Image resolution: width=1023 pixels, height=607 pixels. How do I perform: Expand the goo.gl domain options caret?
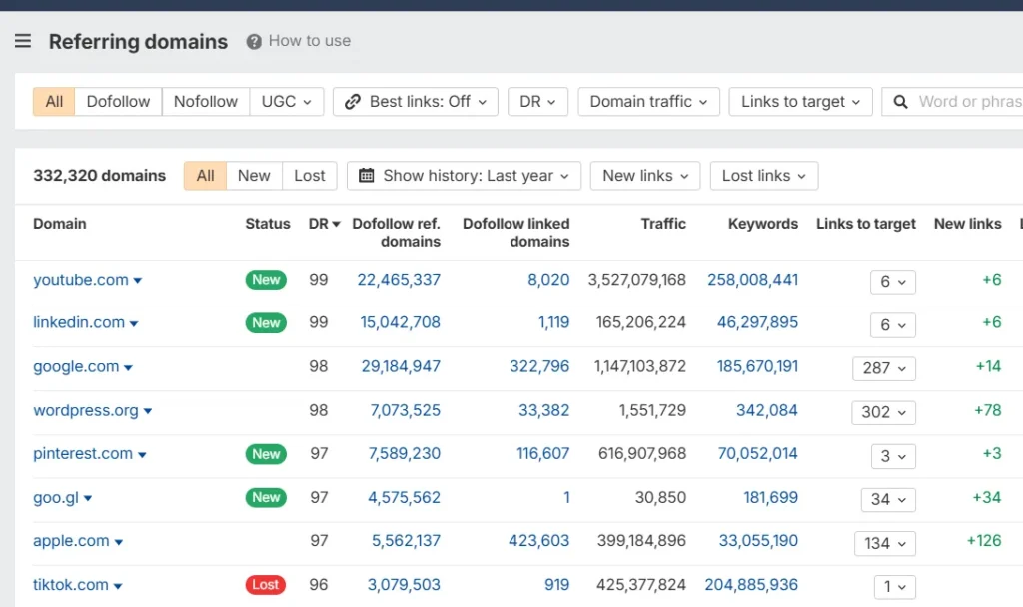(x=88, y=499)
